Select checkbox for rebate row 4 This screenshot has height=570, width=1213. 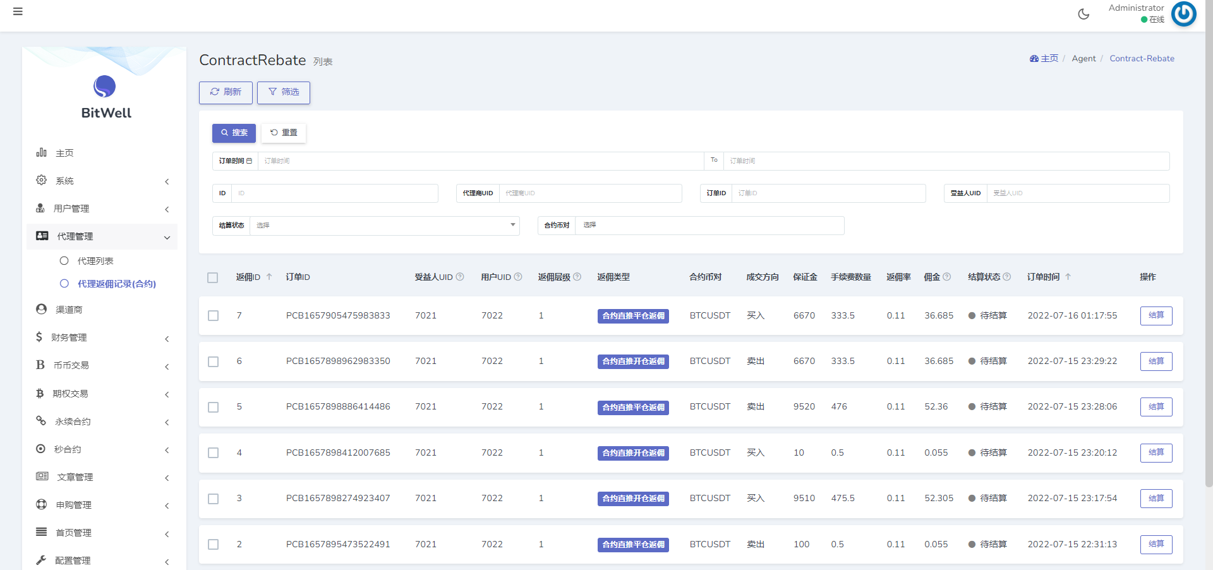(x=214, y=453)
